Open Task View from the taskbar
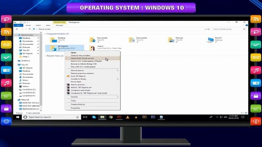The height and width of the screenshot is (147, 262). [85, 117]
